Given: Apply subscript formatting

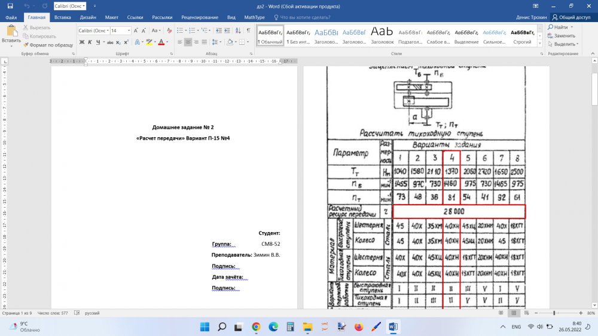Looking at the screenshot, I should pyautogui.click(x=118, y=42).
